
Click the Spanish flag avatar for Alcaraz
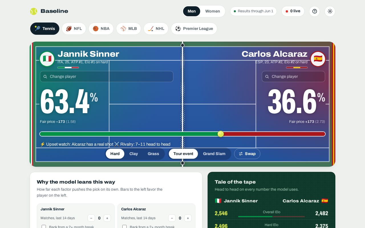[x=318, y=59]
